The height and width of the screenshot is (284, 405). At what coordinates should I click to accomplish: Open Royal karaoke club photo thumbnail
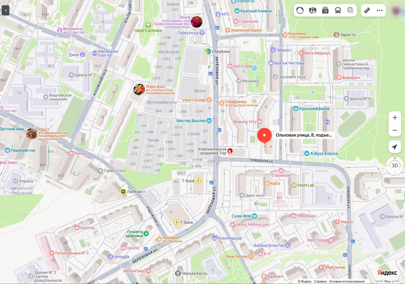[x=196, y=22]
